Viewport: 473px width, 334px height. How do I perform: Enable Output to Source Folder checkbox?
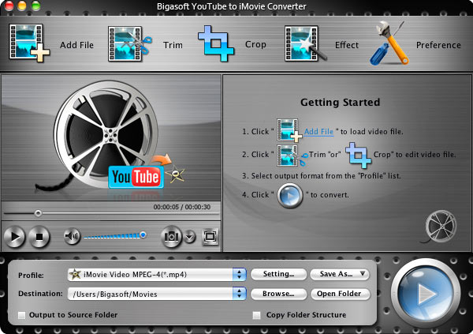pos(22,315)
